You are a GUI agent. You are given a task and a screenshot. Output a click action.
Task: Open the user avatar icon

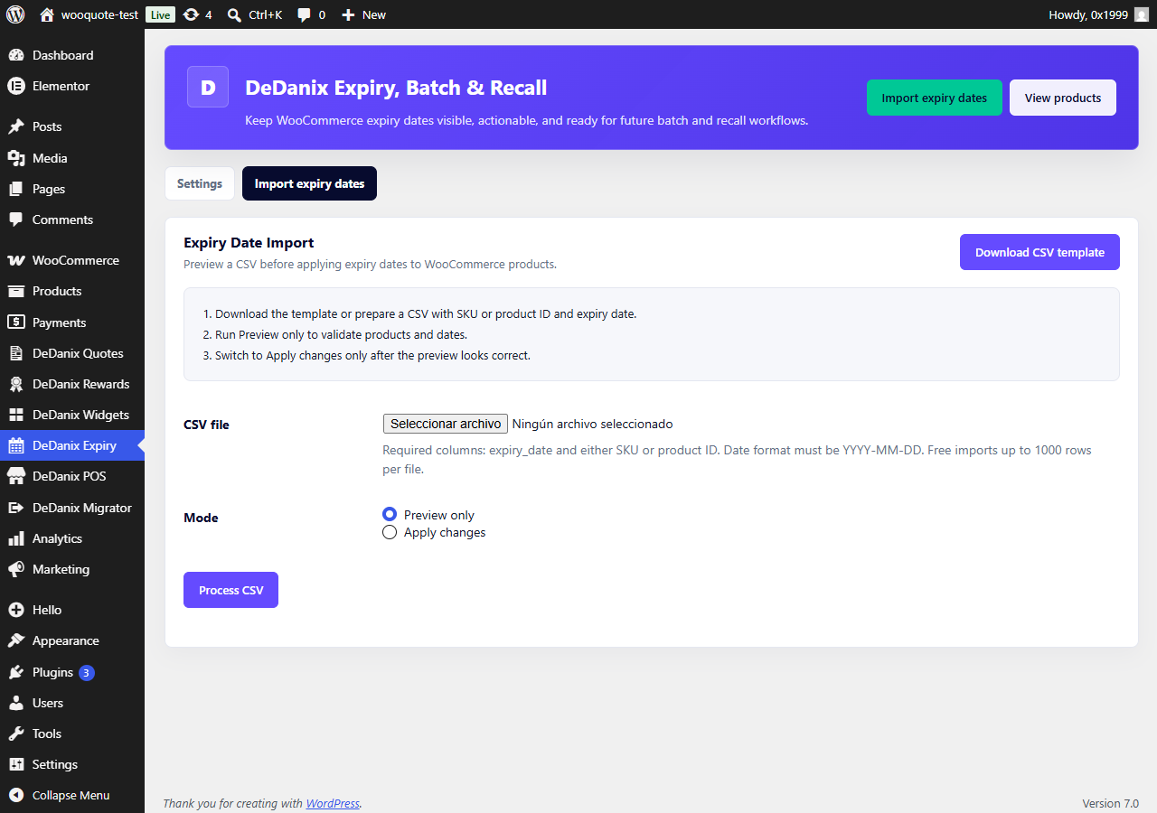[1142, 14]
